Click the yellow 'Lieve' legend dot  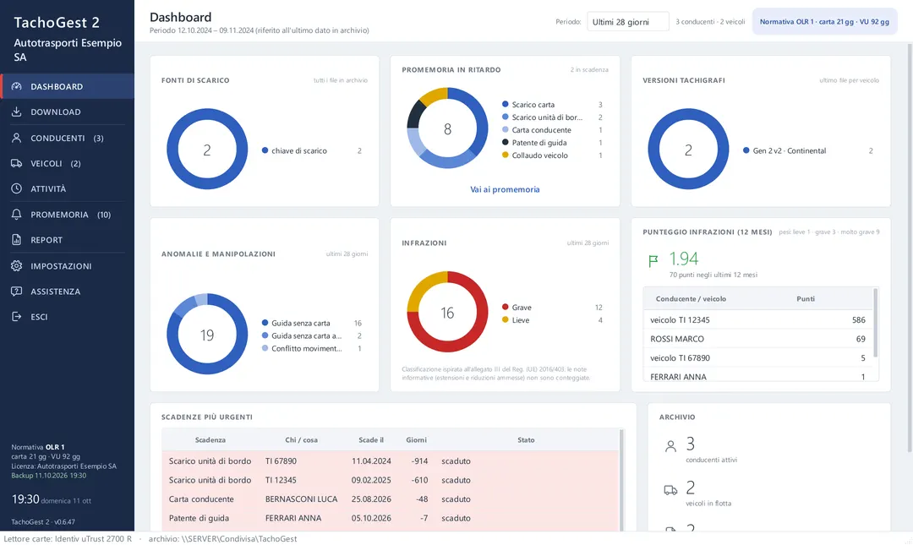pos(506,319)
